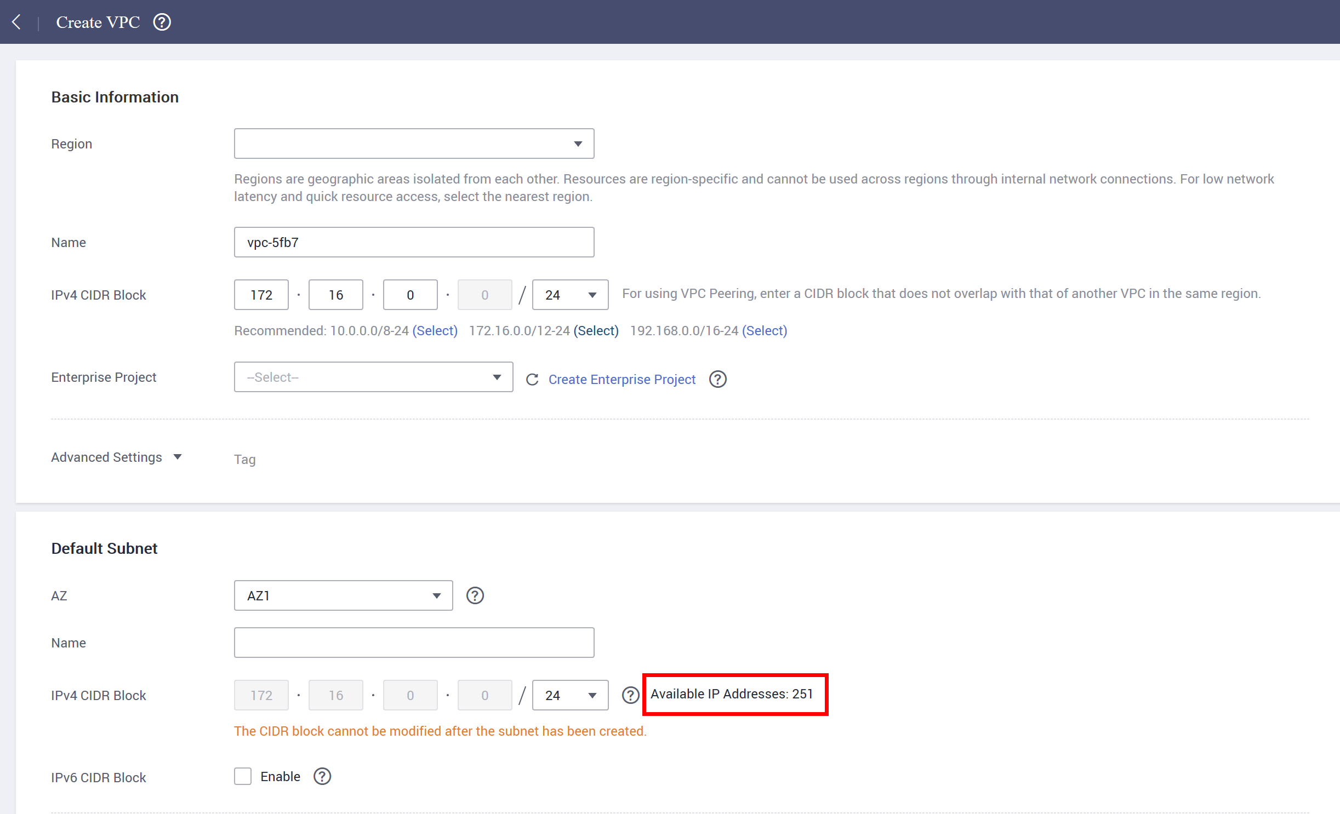The height and width of the screenshot is (814, 1340).
Task: Open the AZ1 availability zone dropdown
Action: tap(343, 595)
